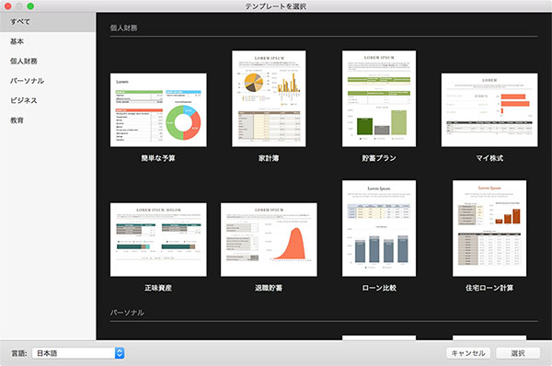Choose the 正味資産 template thumbnail
552x366 pixels.
(158, 240)
